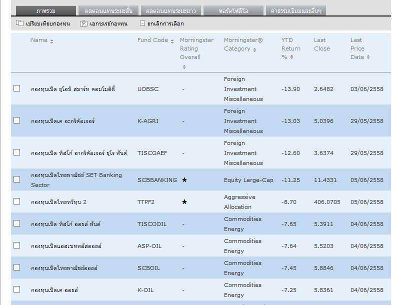The image size is (394, 305).
Task: Tick the UOBSC fund checkbox
Action: tap(17, 88)
